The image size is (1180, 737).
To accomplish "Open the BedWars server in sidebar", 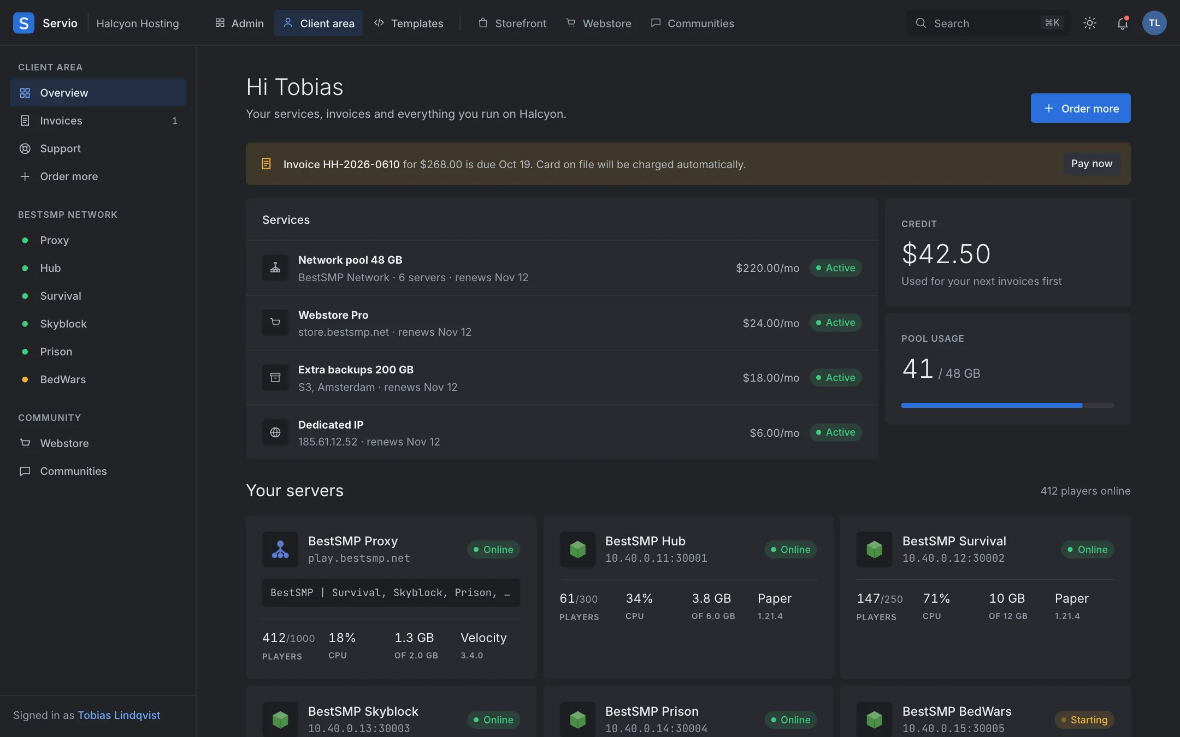I will pos(98,379).
